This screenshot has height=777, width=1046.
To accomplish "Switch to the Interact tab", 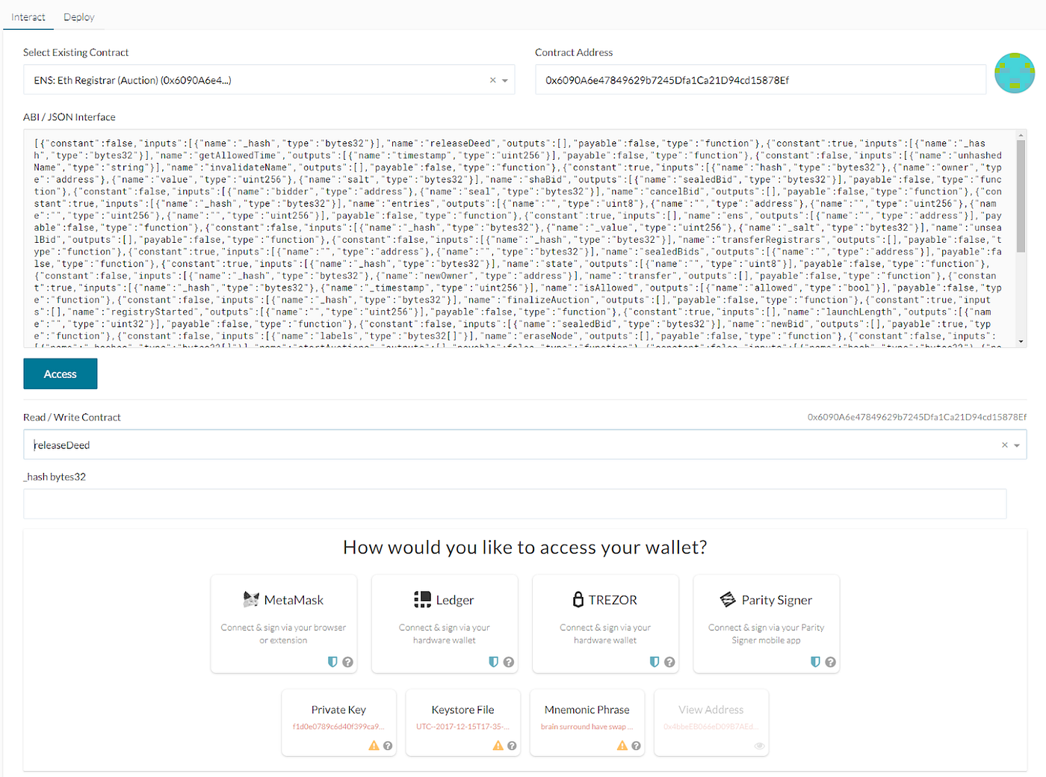I will pyautogui.click(x=28, y=16).
